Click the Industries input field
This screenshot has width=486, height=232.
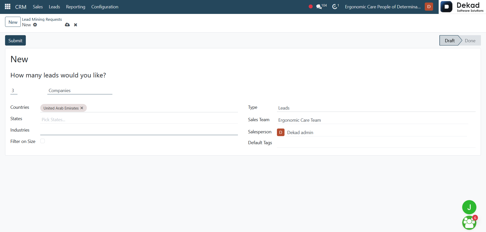[139, 131]
